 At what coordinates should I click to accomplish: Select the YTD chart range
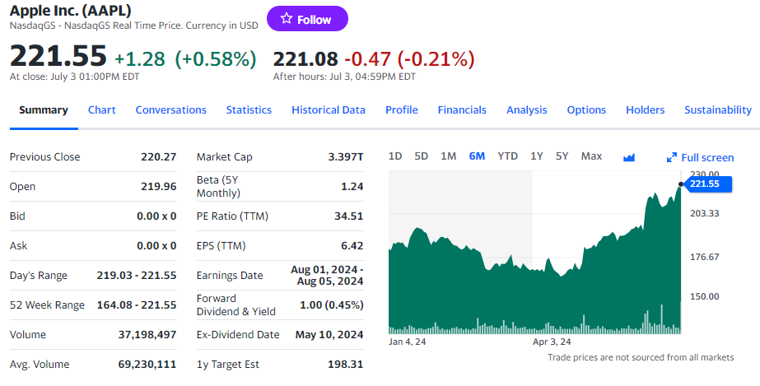[507, 156]
